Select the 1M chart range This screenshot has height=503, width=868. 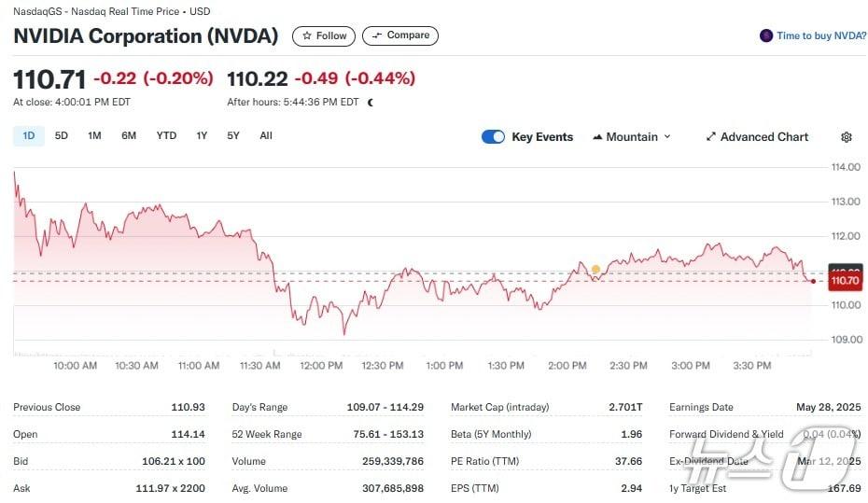click(94, 136)
